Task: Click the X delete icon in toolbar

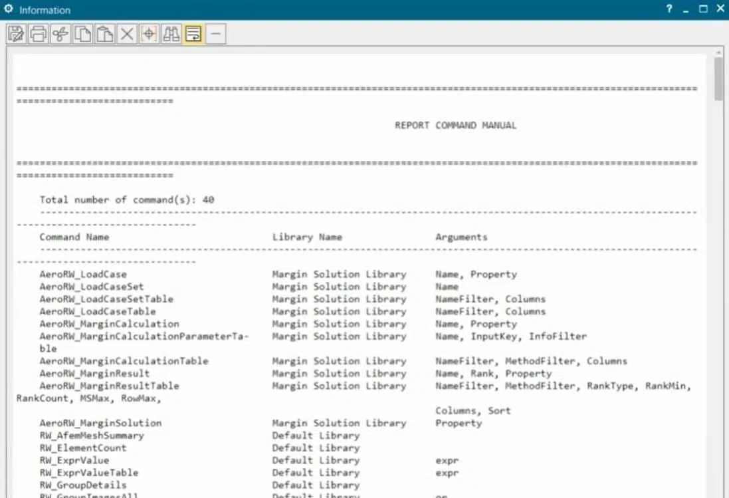Action: coord(127,34)
